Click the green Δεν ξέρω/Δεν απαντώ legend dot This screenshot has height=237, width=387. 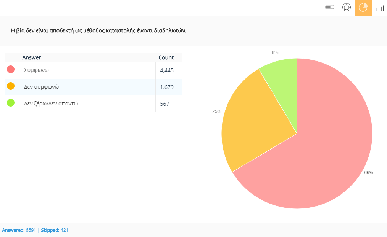[11, 103]
